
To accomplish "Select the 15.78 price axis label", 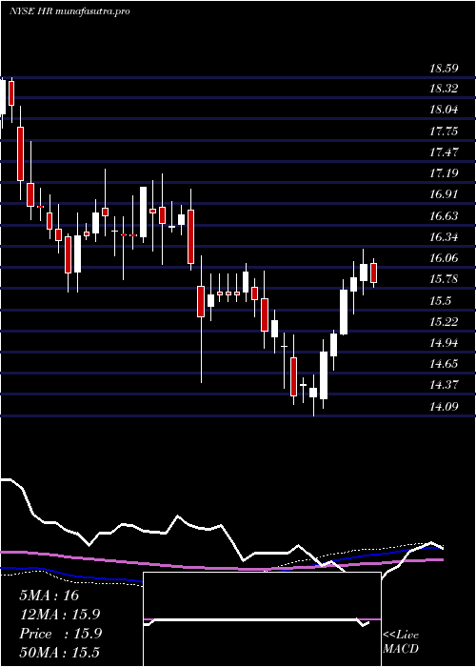I will pos(445,279).
